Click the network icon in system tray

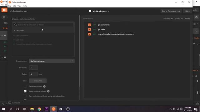(178, 109)
